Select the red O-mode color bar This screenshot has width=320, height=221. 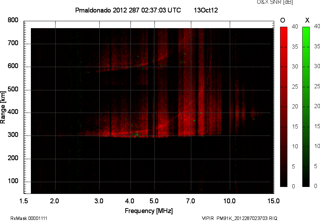tap(284, 107)
